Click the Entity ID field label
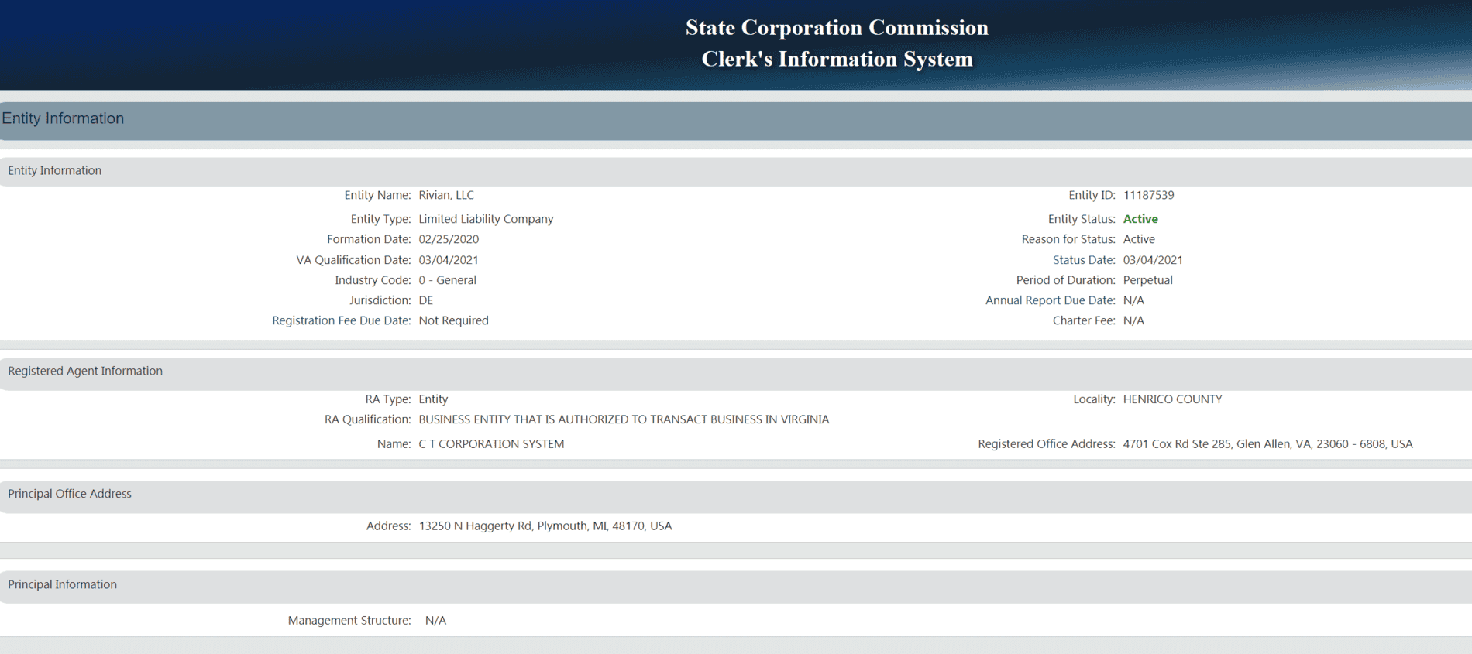1472x654 pixels. click(x=1092, y=195)
